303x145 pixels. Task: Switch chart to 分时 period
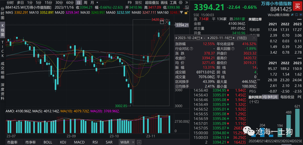(10, 3)
